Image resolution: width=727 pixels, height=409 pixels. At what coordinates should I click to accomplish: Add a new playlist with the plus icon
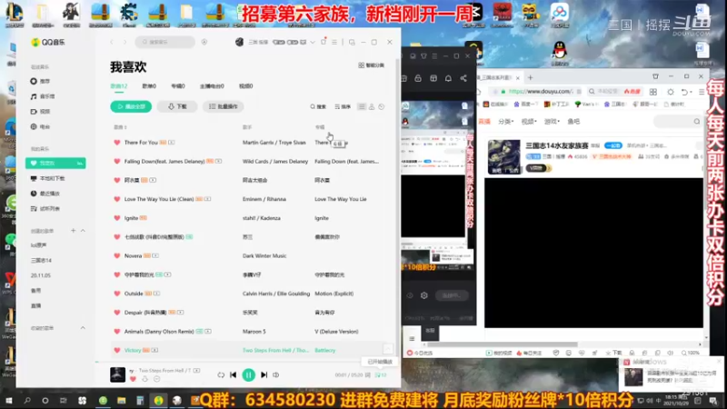coord(74,231)
